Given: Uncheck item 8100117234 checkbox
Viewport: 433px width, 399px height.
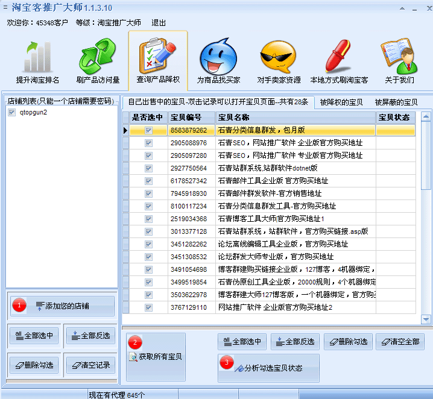Looking at the screenshot, I should tap(148, 206).
